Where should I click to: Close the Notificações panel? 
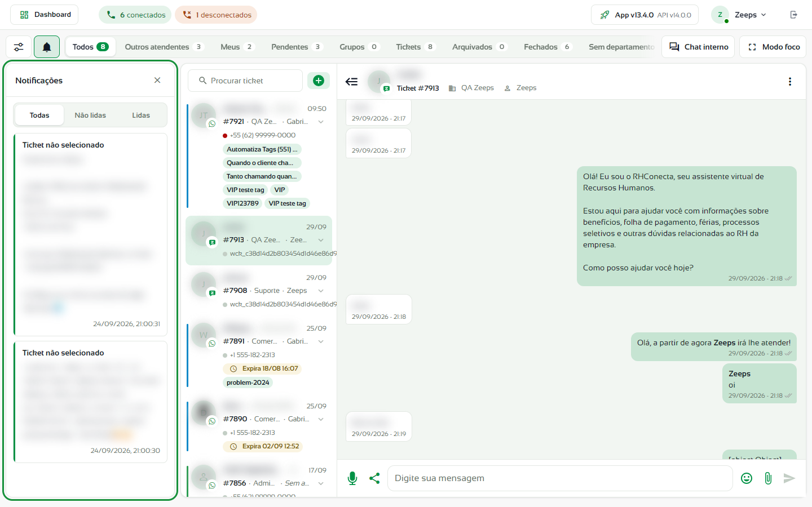(157, 81)
